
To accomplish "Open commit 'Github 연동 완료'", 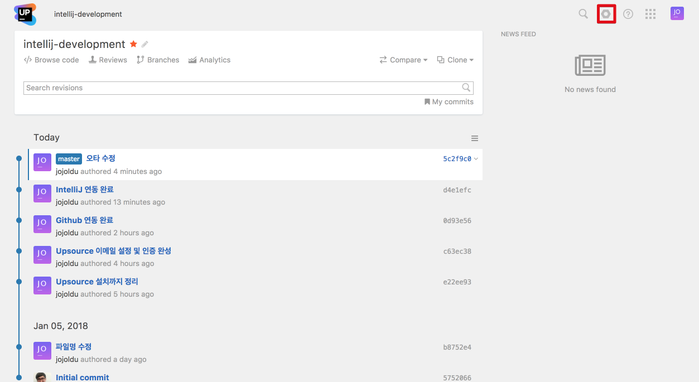I will [x=84, y=220].
